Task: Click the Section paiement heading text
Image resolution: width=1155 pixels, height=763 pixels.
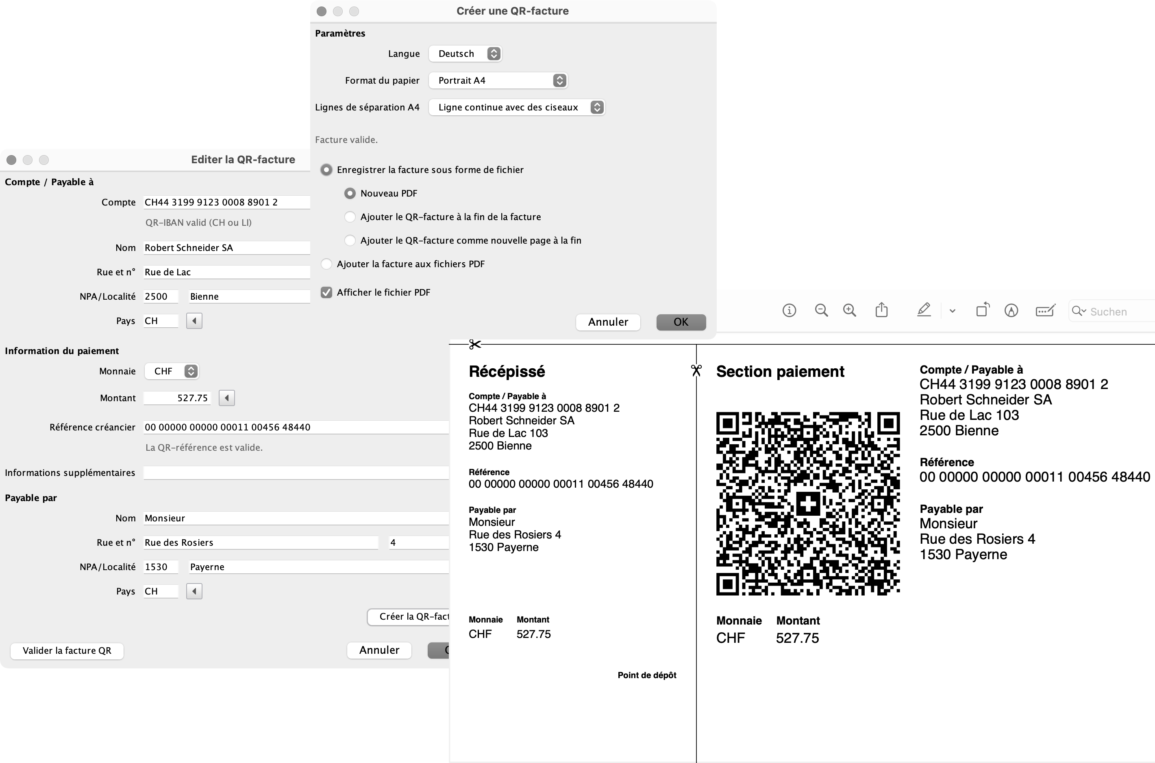Action: (x=780, y=372)
